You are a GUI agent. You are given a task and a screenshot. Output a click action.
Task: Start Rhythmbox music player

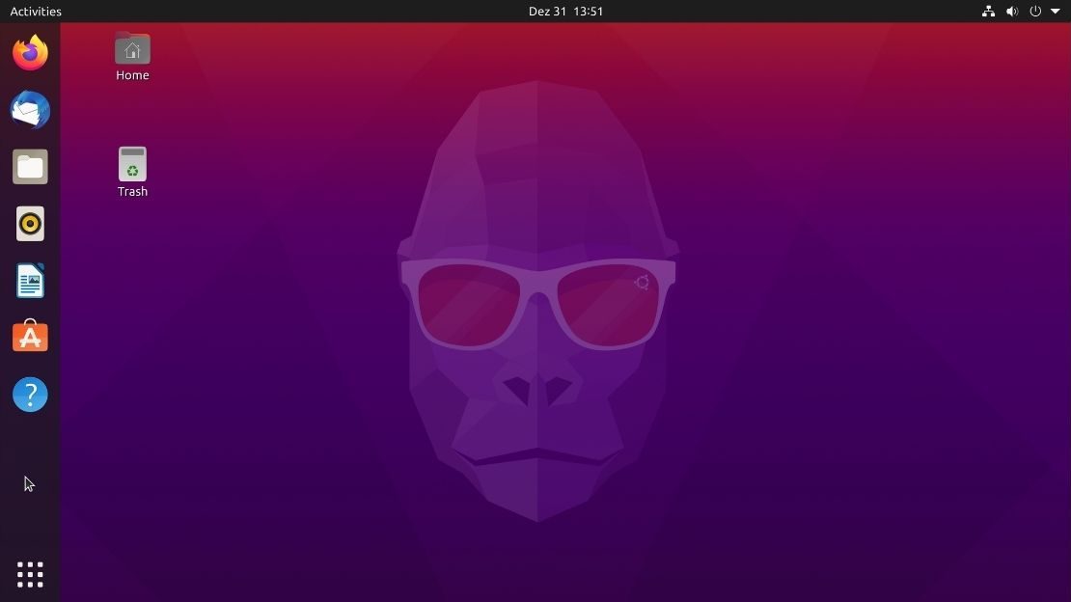pyautogui.click(x=30, y=224)
